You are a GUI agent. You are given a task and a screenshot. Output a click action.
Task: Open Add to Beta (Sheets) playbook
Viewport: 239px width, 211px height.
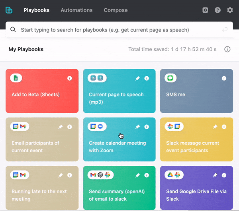tap(42, 91)
